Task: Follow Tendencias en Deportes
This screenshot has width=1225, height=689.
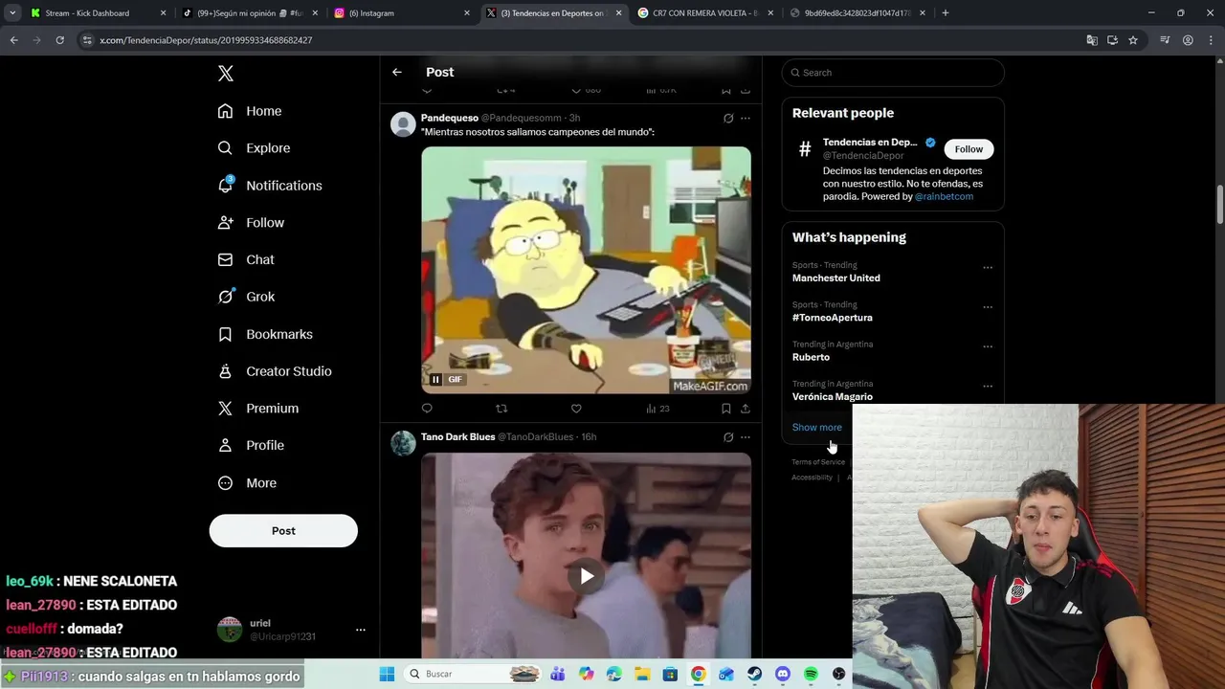Action: coord(969,149)
